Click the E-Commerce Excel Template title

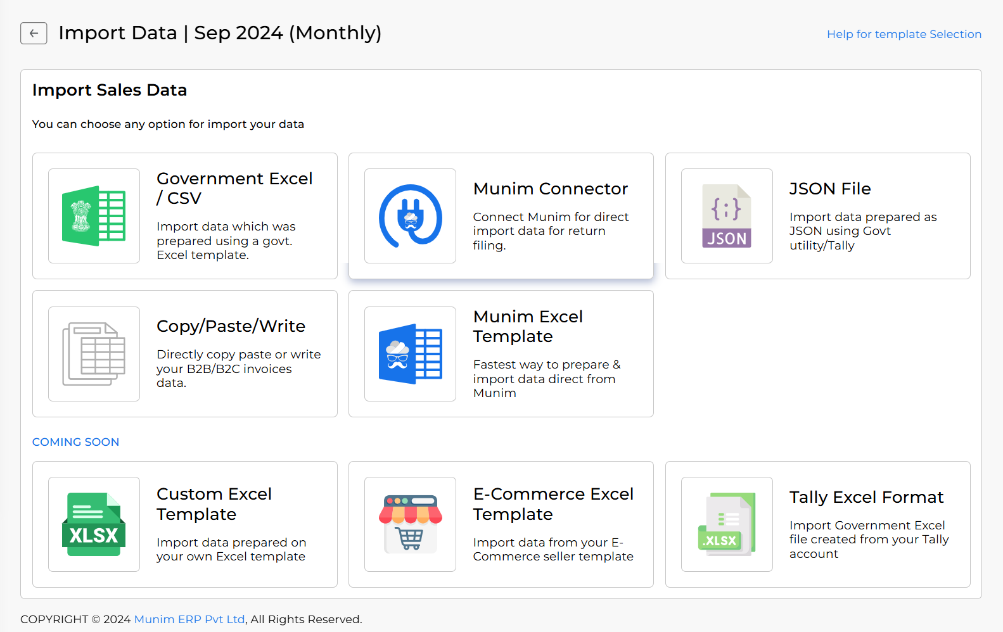tap(553, 504)
